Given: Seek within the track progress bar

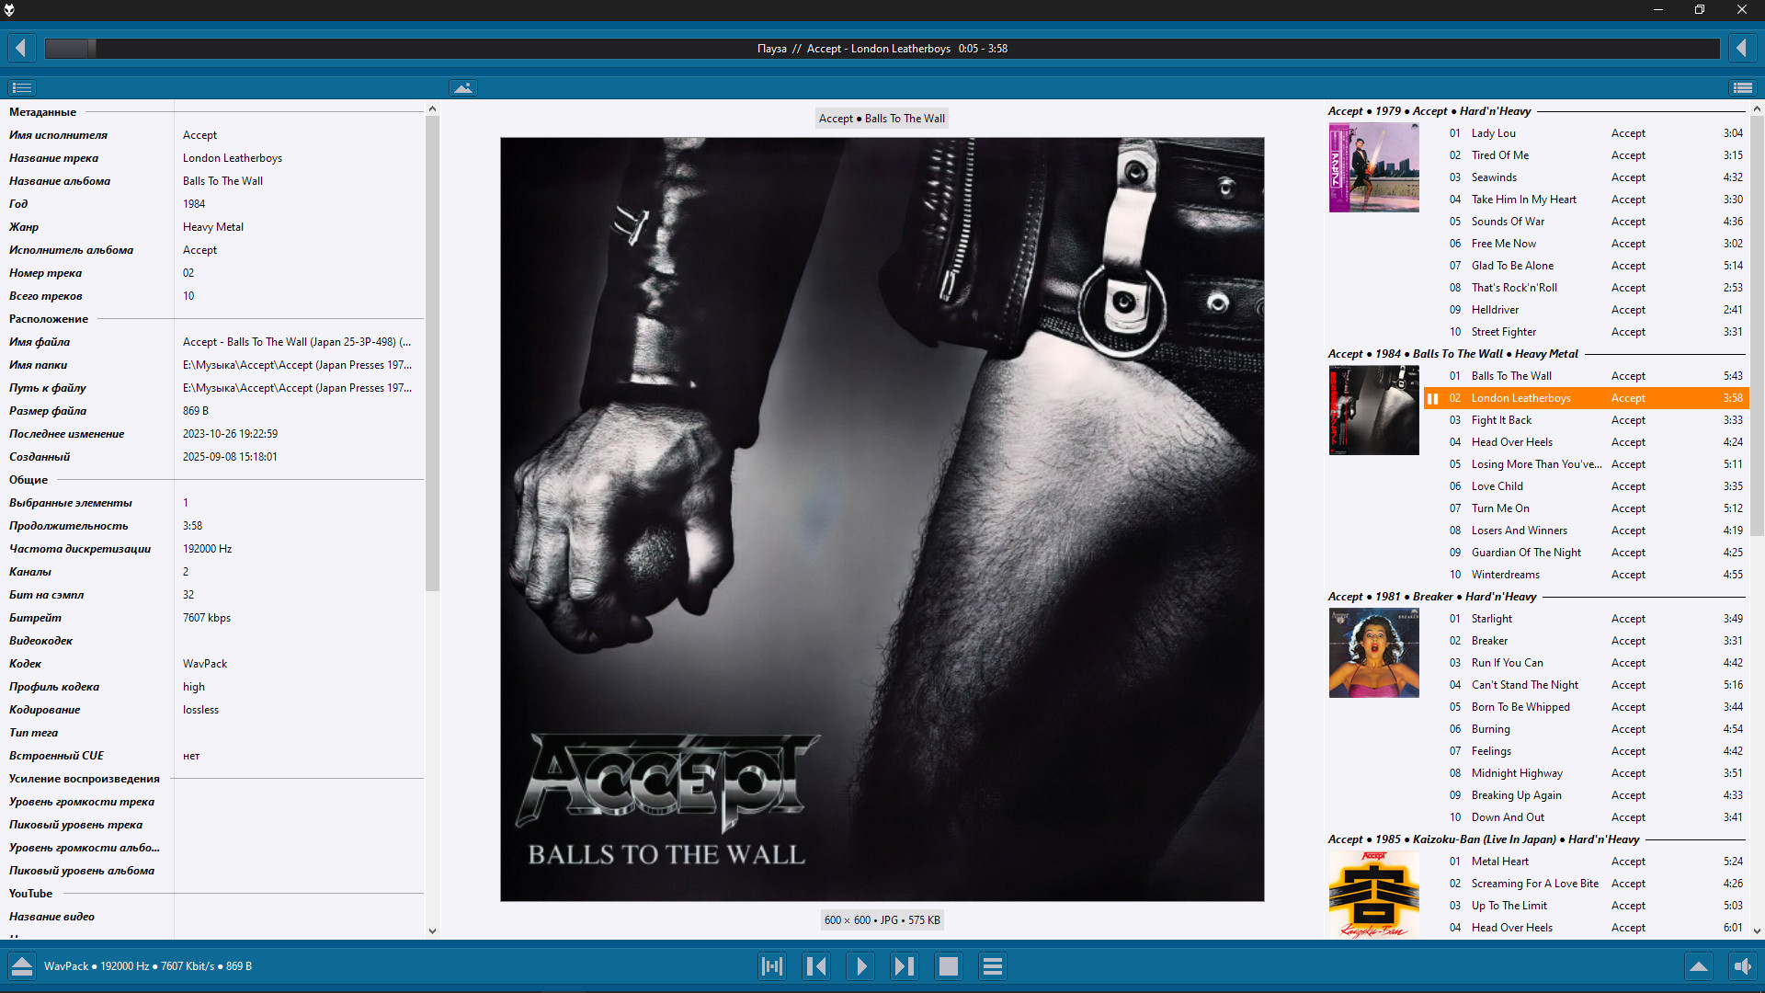Looking at the screenshot, I should pyautogui.click(x=882, y=48).
